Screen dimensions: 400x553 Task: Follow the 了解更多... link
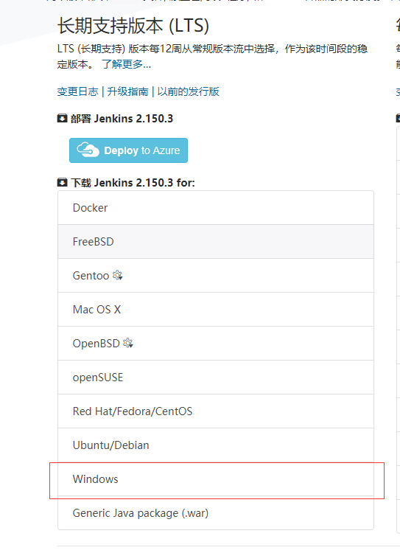pos(126,64)
